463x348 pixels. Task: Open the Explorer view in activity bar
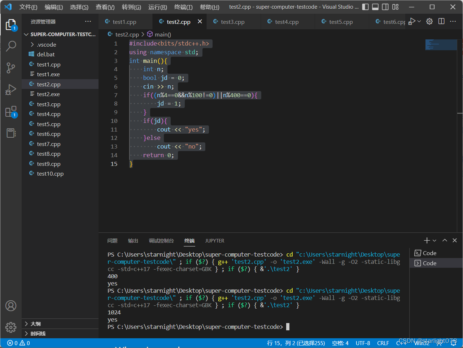coord(11,25)
